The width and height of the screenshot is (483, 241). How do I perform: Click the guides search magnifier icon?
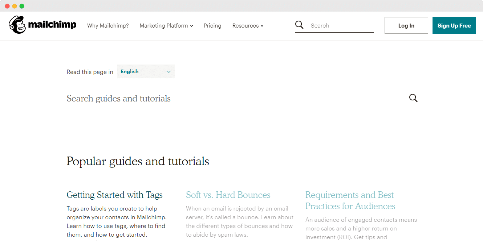coord(413,98)
